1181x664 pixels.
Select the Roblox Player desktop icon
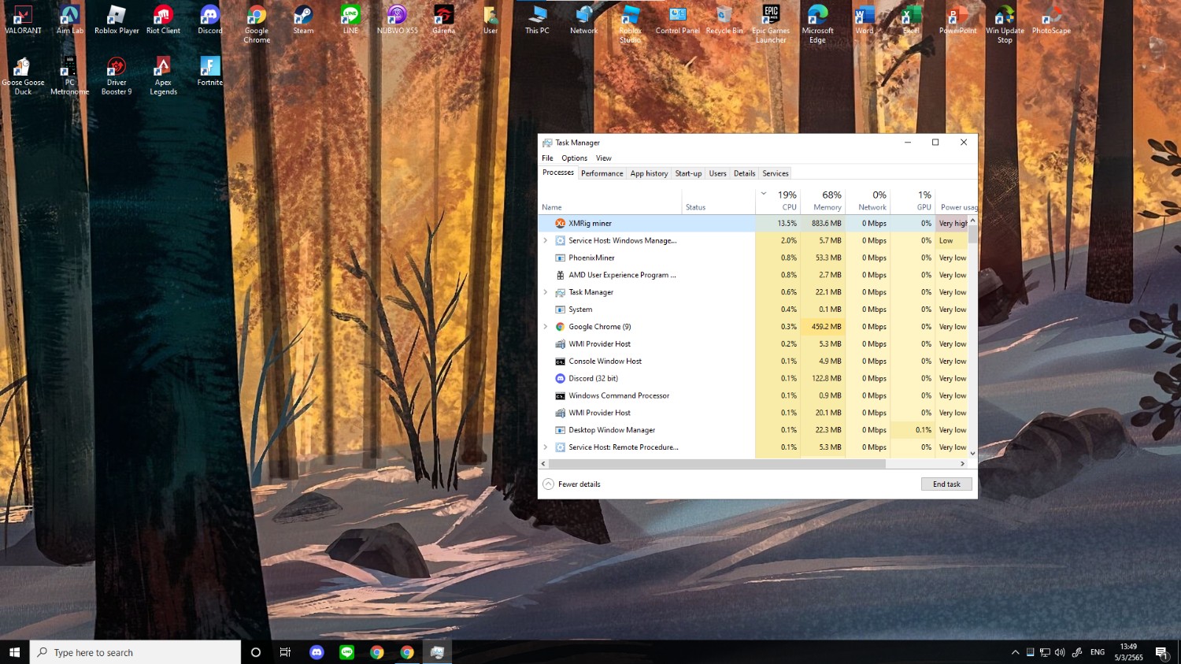click(117, 20)
